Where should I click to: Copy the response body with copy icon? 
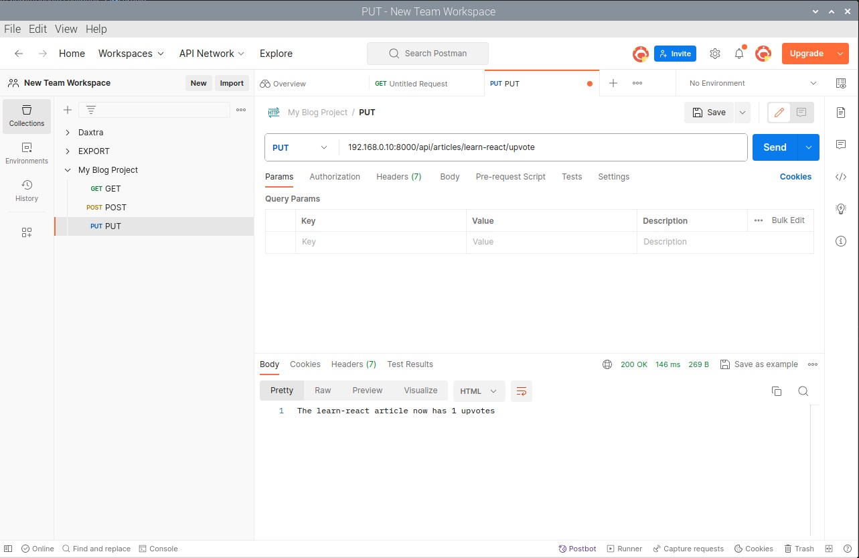[777, 391]
